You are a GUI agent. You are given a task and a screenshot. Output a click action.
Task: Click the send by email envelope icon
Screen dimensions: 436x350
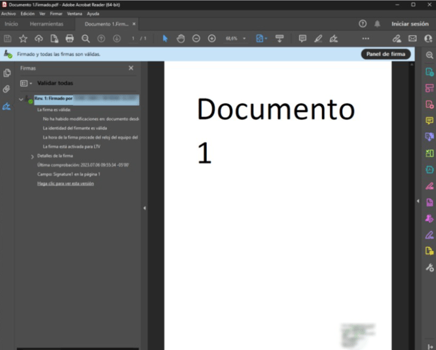(x=412, y=38)
